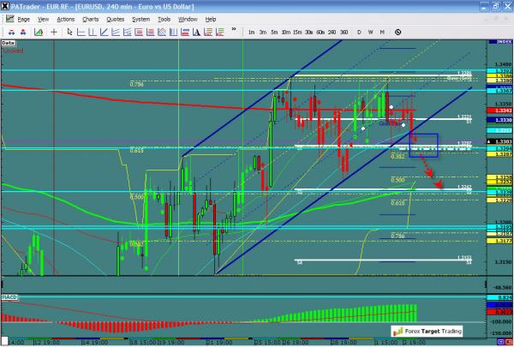
Task: Open the Help menu
Action: (x=211, y=18)
